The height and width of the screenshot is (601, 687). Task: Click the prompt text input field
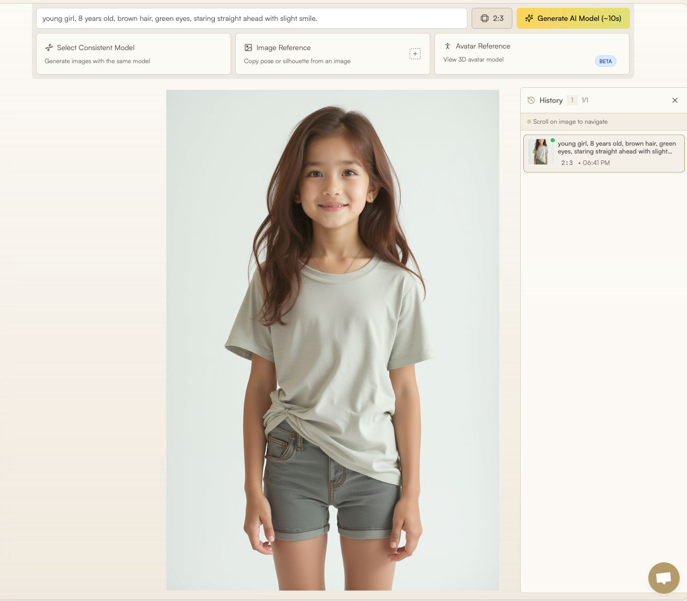point(251,18)
